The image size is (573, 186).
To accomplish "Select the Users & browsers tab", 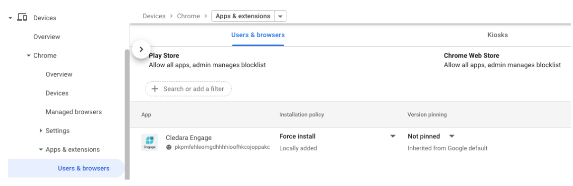I will pyautogui.click(x=258, y=35).
